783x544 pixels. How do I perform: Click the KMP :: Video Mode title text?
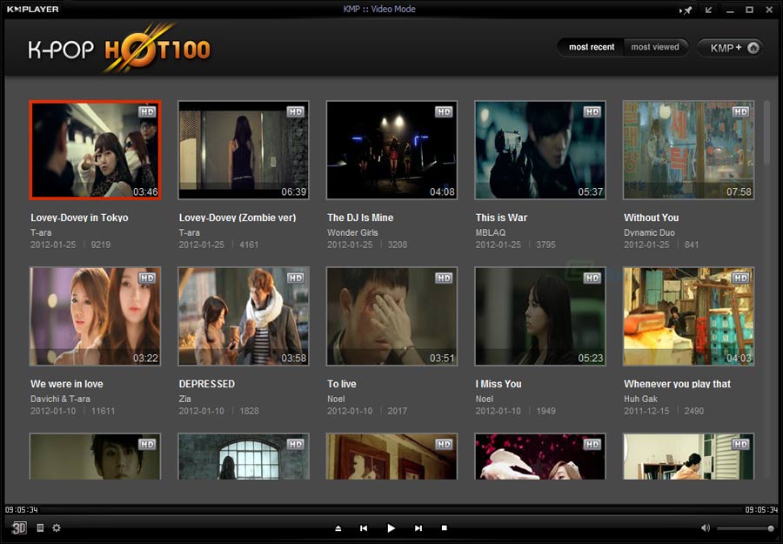pos(380,8)
